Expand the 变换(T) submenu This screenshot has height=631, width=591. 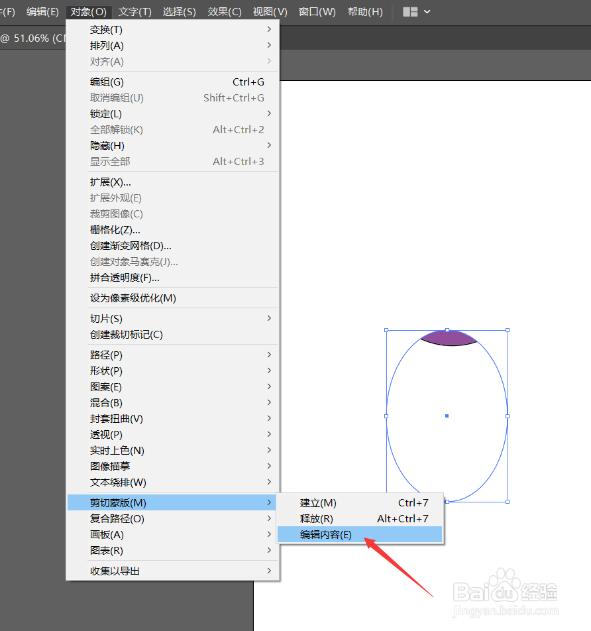(172, 30)
